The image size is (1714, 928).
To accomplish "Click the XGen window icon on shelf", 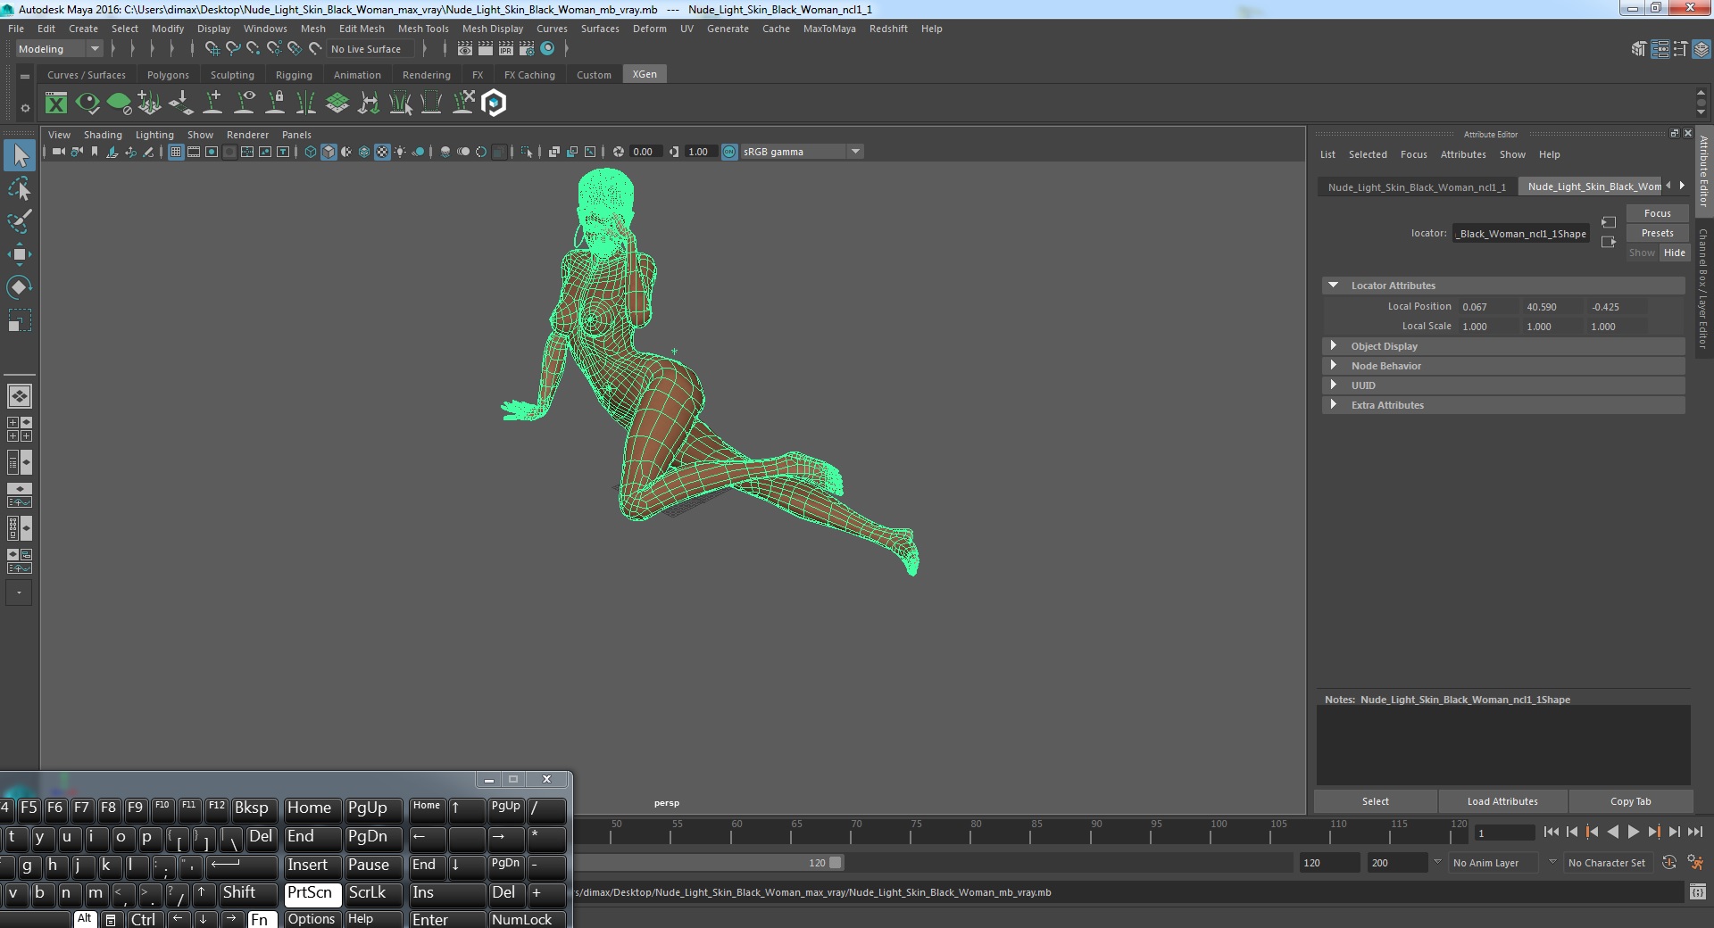I will [56, 104].
